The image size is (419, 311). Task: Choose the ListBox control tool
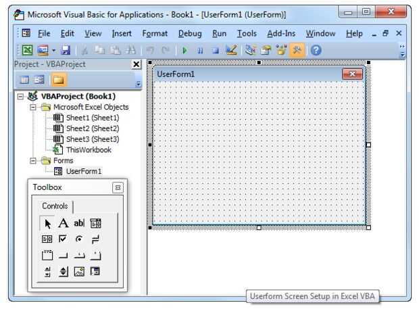(x=47, y=239)
